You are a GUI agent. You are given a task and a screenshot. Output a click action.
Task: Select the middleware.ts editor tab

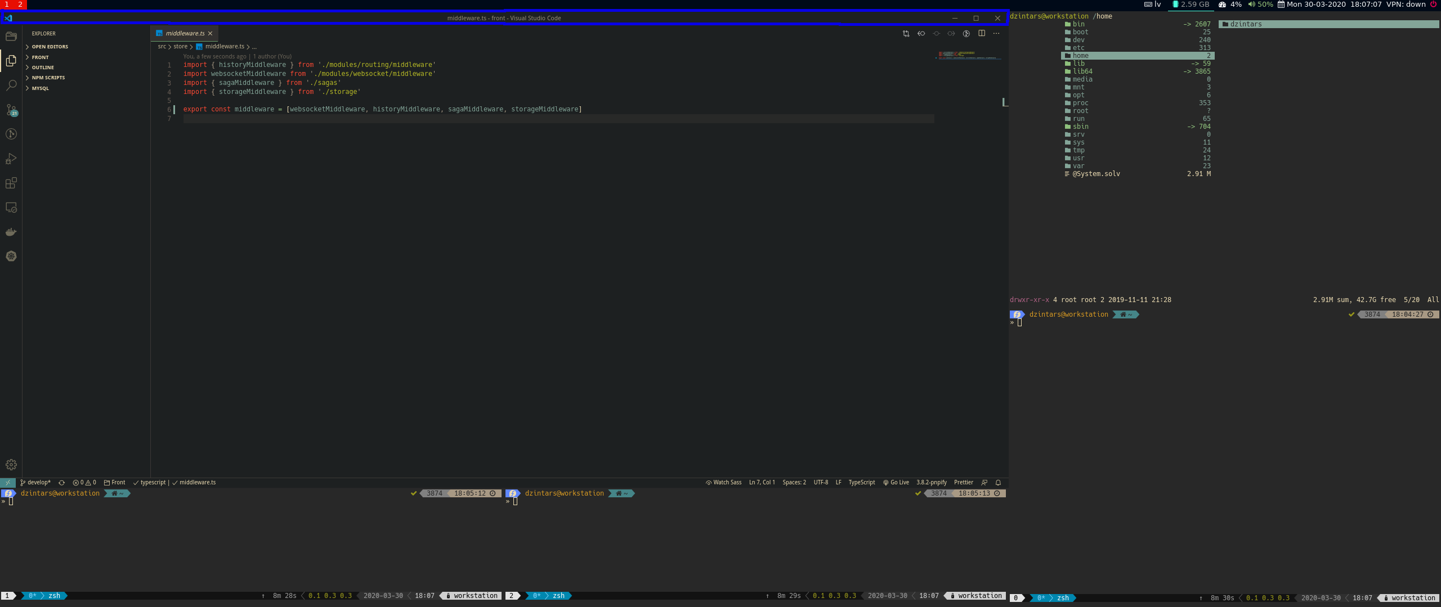pos(185,33)
